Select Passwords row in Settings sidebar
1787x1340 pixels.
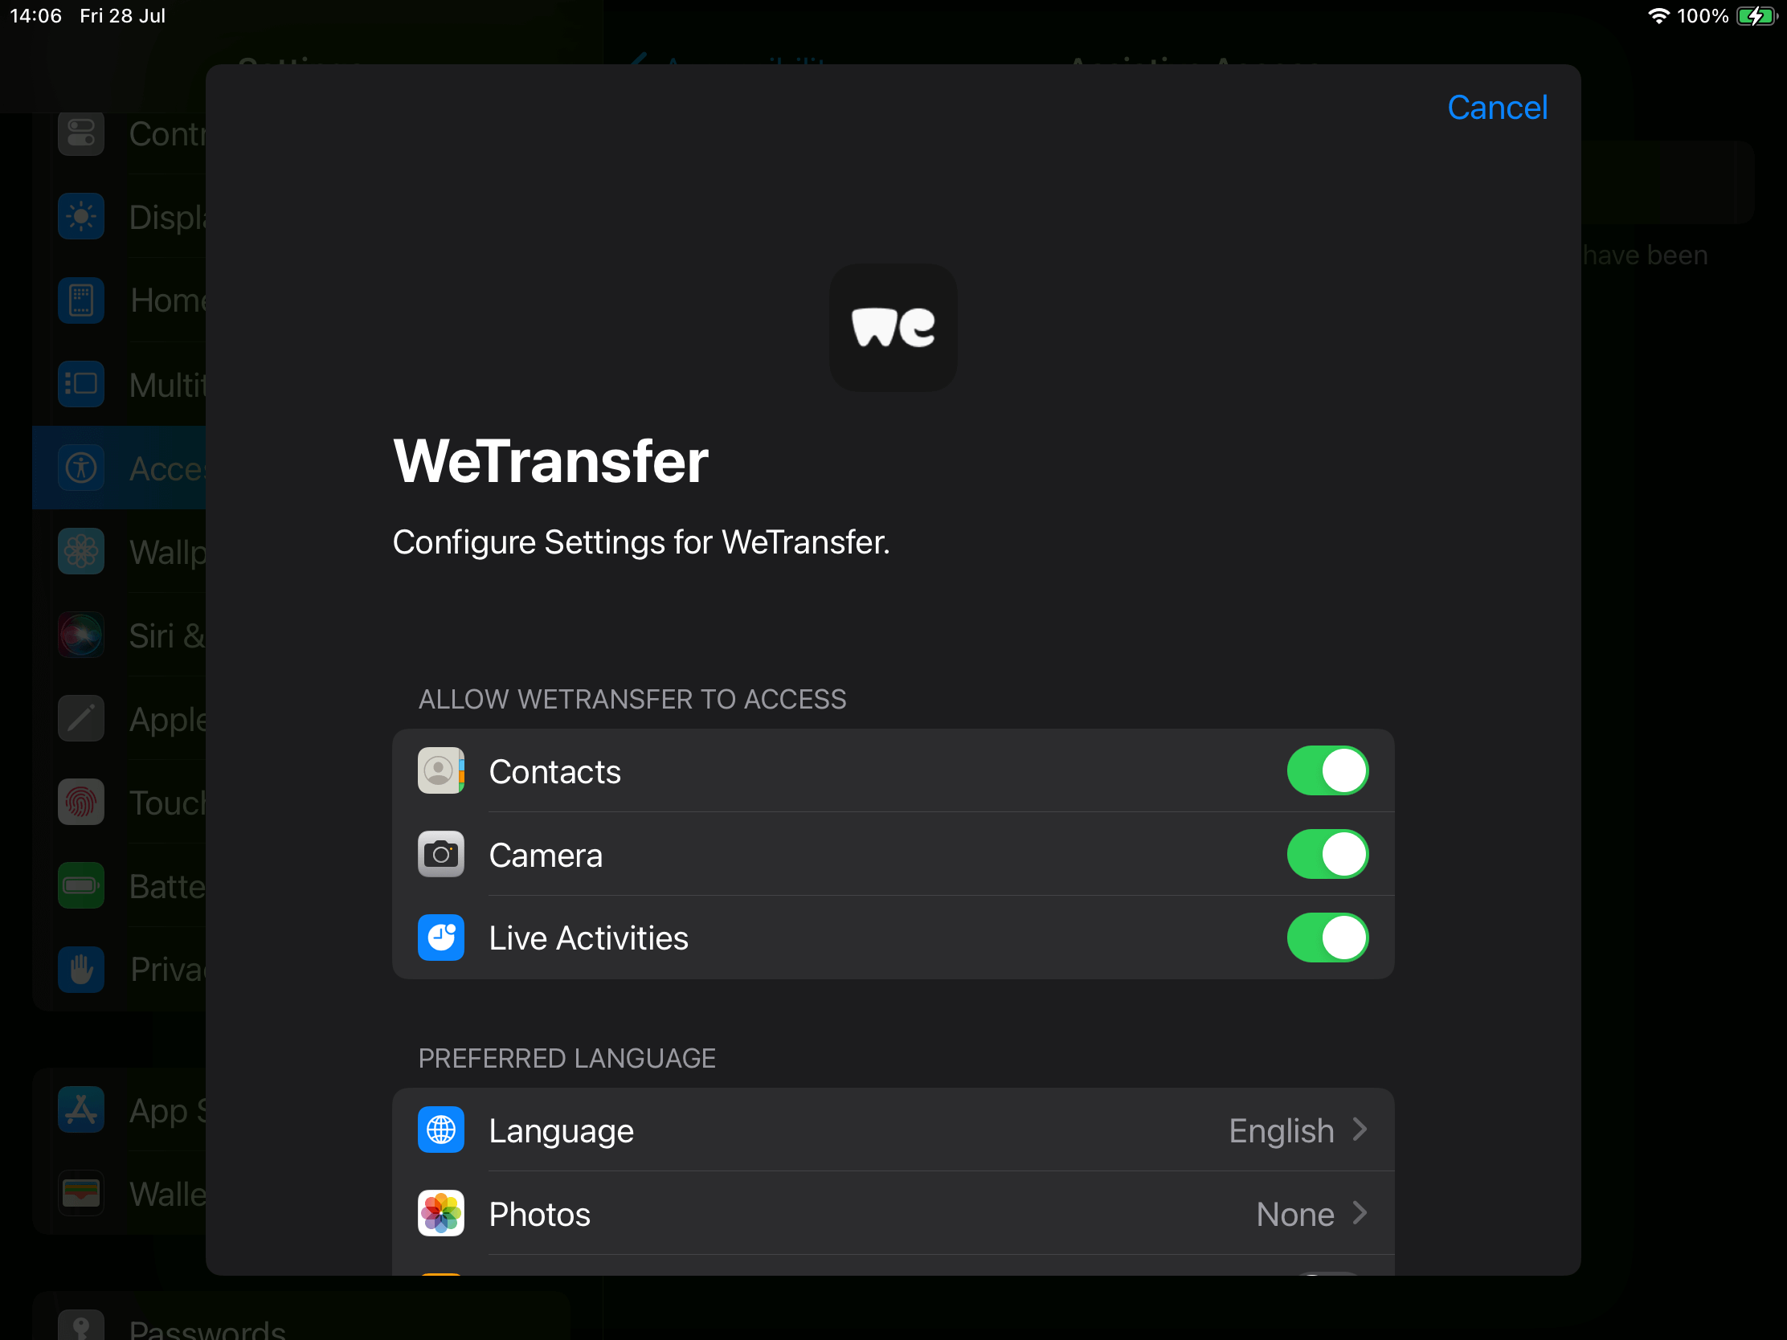click(x=301, y=1318)
